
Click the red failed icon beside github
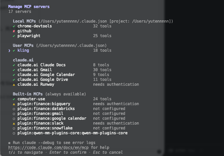tap(14, 31)
